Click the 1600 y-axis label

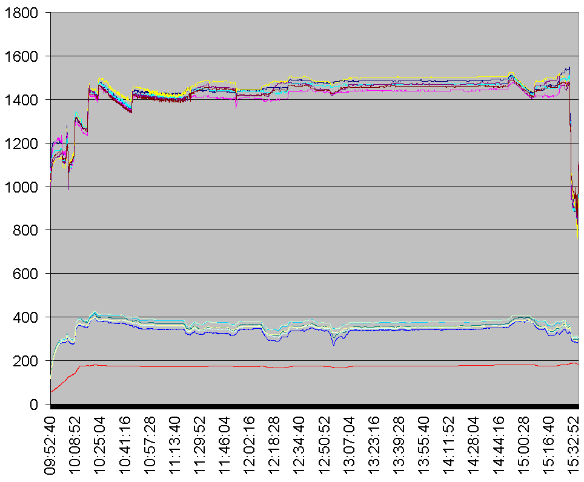pos(21,56)
